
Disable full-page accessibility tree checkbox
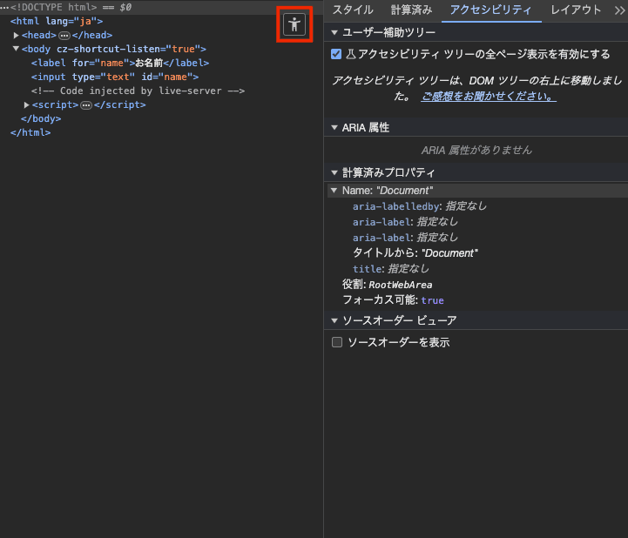click(x=336, y=54)
